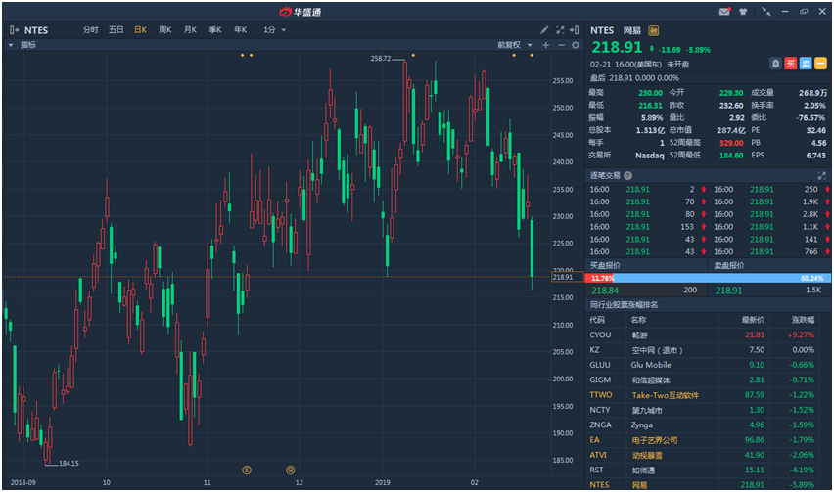Open the 1分 interval dropdown
This screenshot has width=834, height=492.
[274, 30]
